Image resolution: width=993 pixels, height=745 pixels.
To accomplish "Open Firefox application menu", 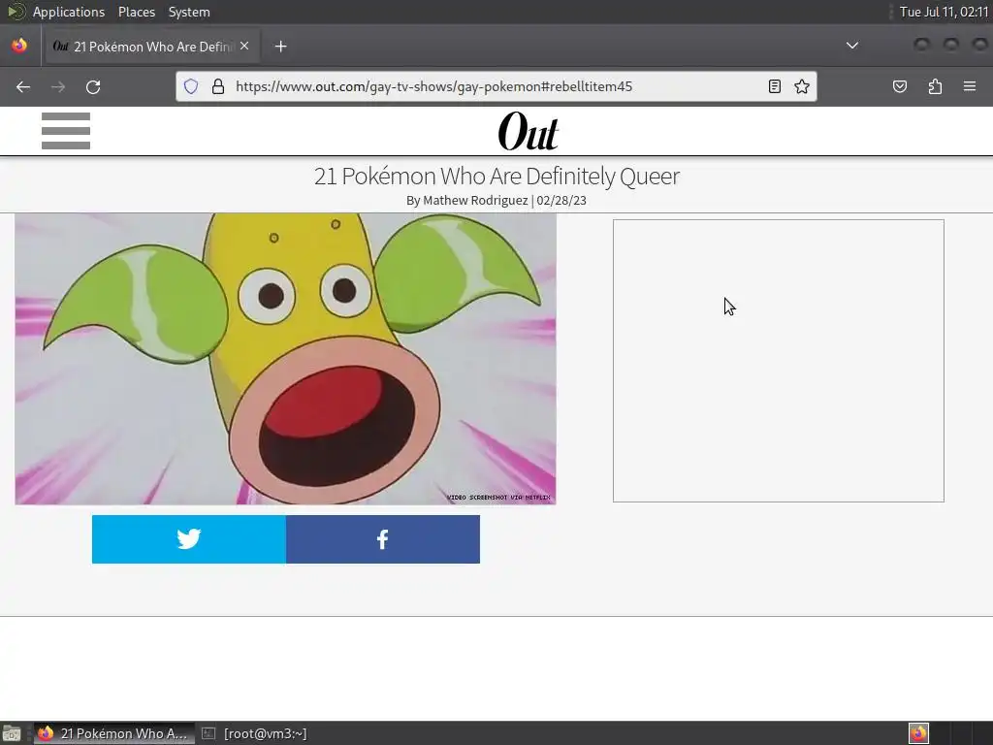I will pyautogui.click(x=970, y=86).
